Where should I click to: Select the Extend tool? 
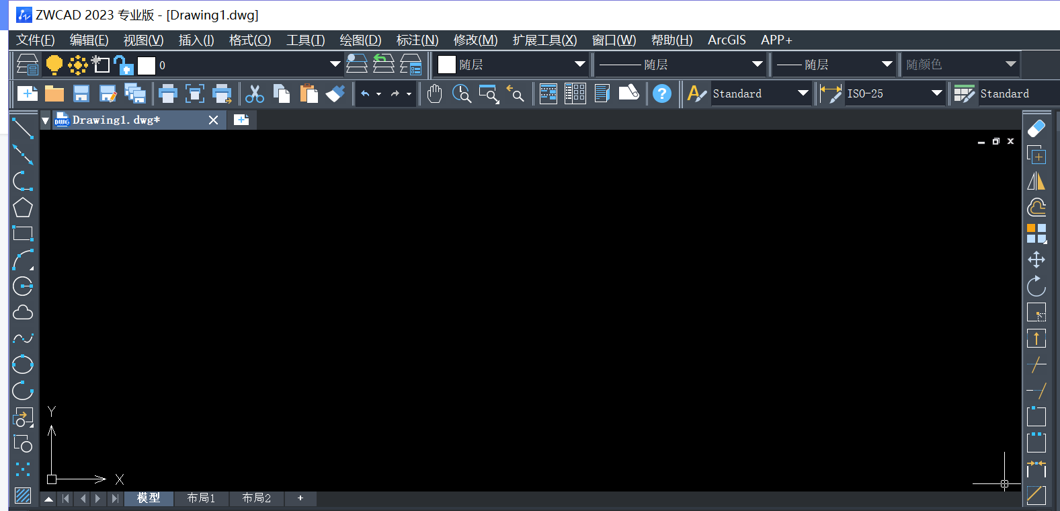pyautogui.click(x=1036, y=391)
